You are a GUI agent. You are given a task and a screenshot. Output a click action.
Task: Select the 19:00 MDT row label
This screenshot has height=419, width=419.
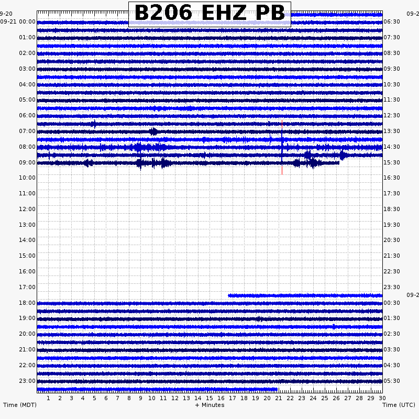click(x=27, y=318)
